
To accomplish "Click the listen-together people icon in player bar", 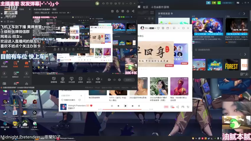I will click(x=183, y=107).
